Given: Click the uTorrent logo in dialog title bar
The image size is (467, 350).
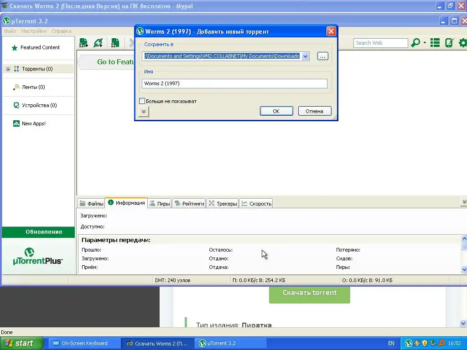Looking at the screenshot, I should click(140, 31).
